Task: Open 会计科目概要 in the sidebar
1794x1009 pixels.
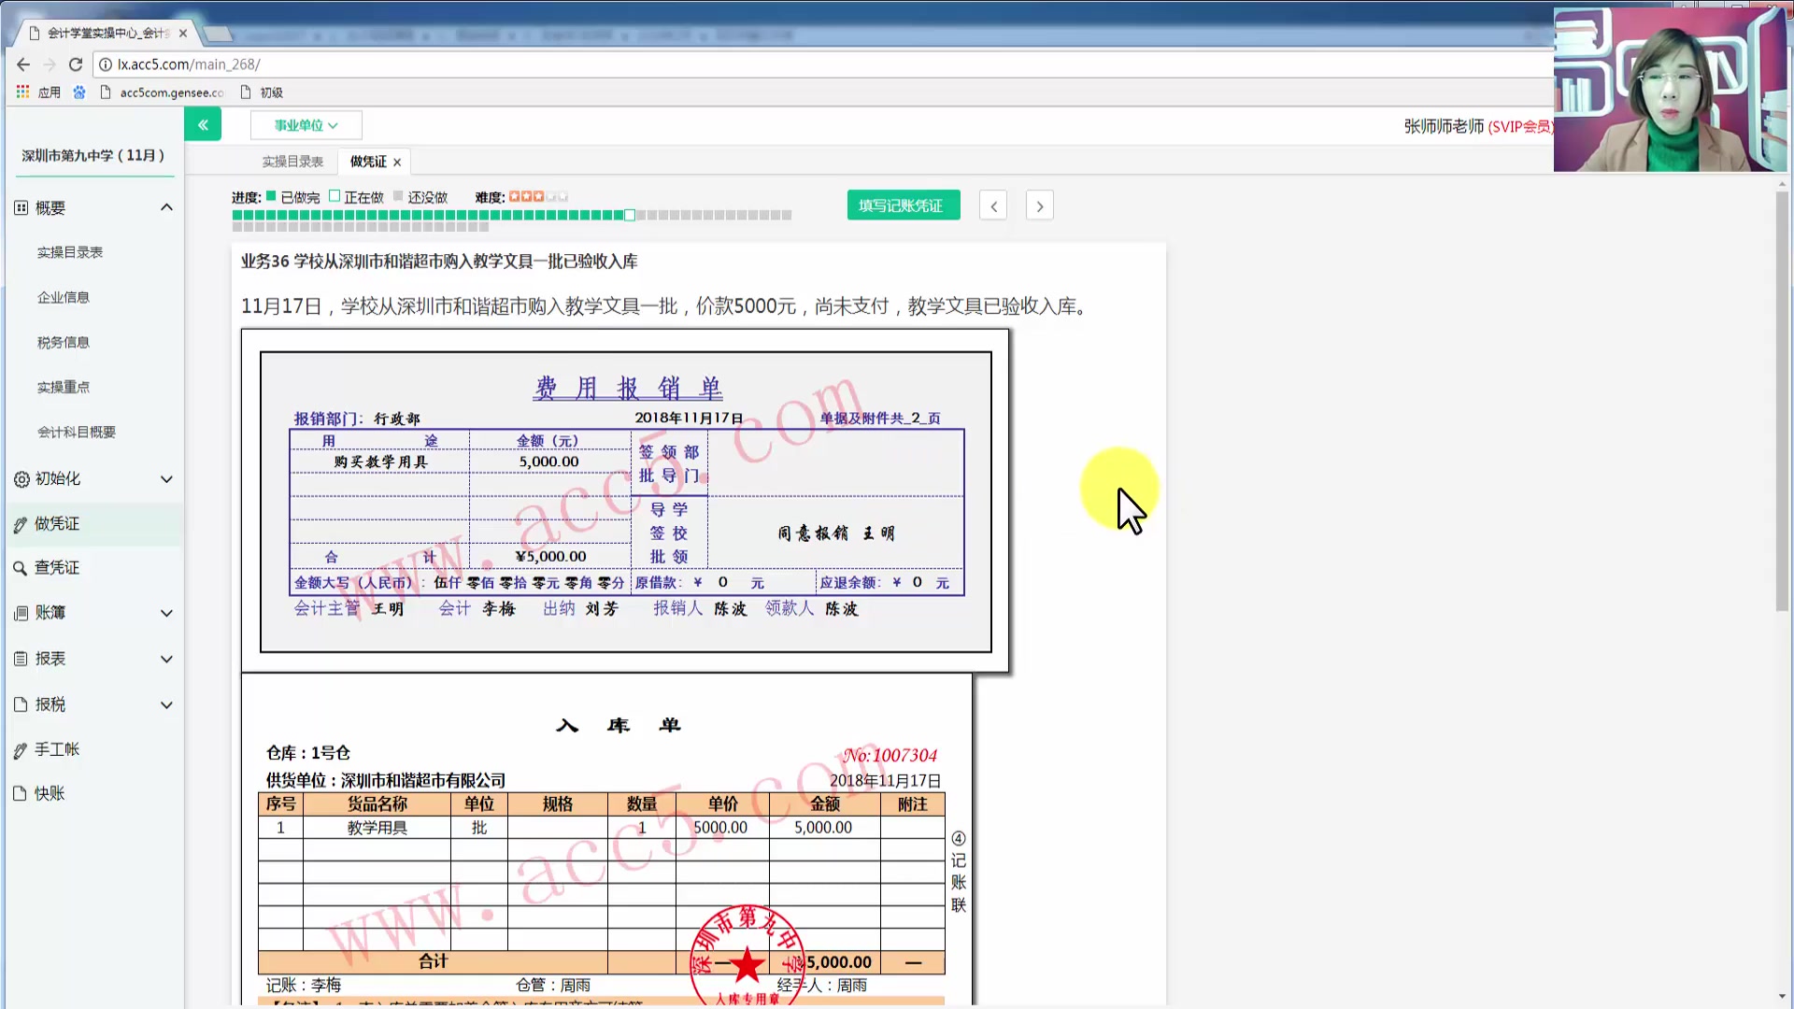Action: point(77,432)
